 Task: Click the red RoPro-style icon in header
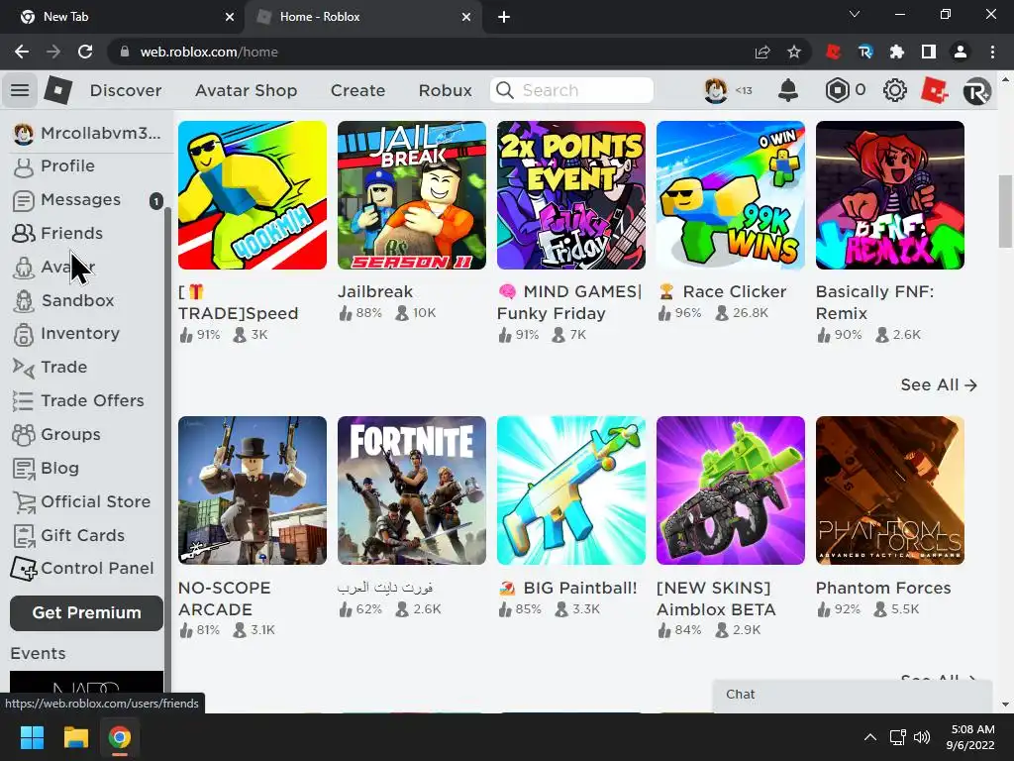[x=935, y=90]
